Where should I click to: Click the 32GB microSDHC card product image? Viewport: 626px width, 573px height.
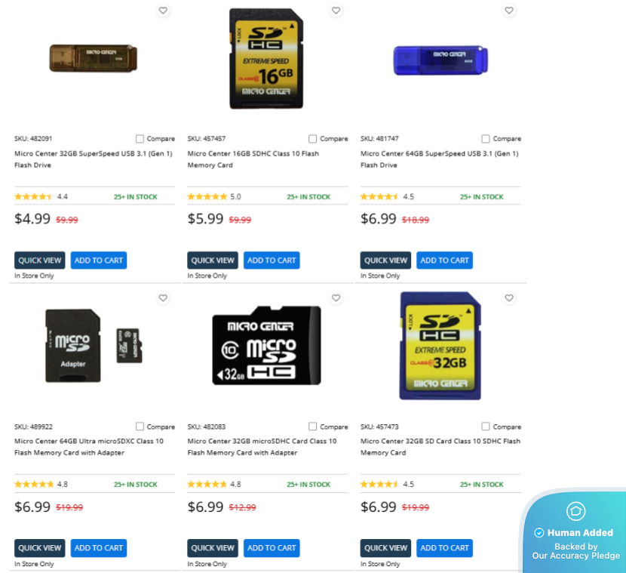[267, 346]
